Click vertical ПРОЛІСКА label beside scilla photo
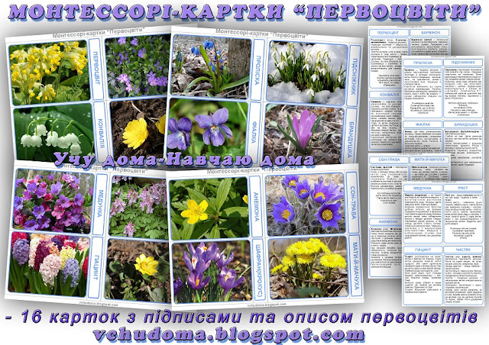Image resolution: width=489 pixels, height=345 pixels. [x=257, y=70]
